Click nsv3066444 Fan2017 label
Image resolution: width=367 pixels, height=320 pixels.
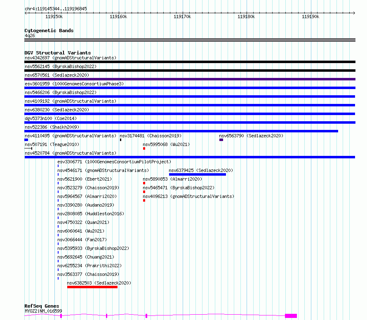pyautogui.click(x=82, y=240)
